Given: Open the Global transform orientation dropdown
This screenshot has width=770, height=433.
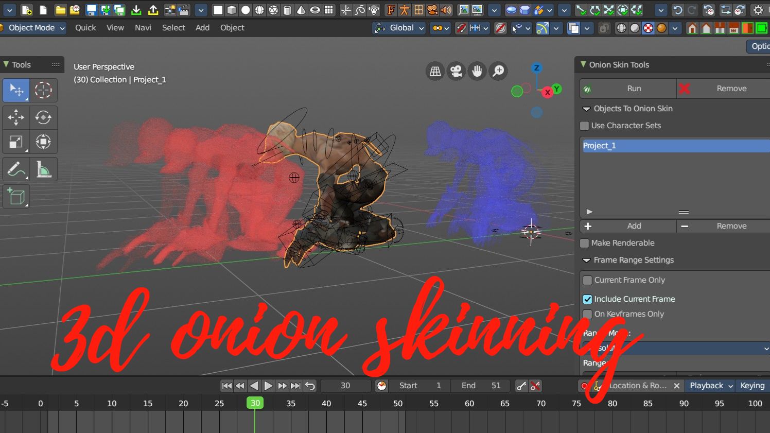Looking at the screenshot, I should click(x=400, y=28).
